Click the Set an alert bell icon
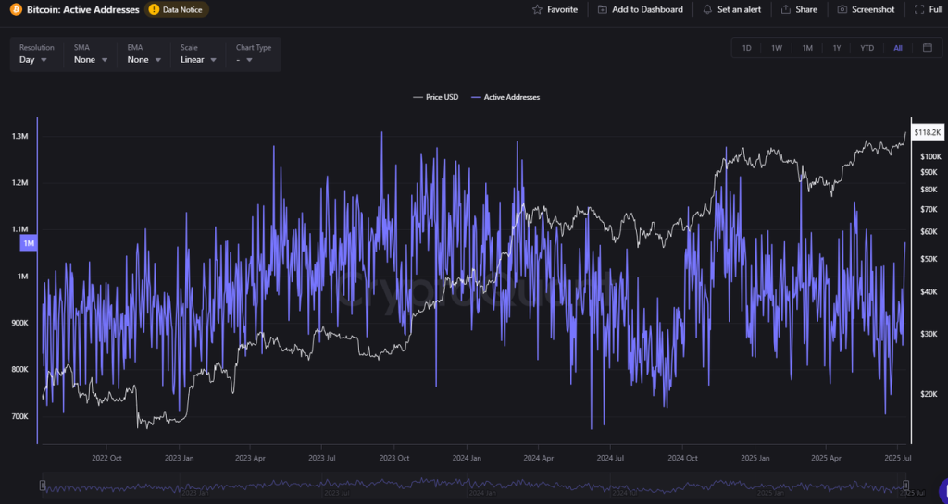Screen dimensions: 948x504 click(x=708, y=9)
